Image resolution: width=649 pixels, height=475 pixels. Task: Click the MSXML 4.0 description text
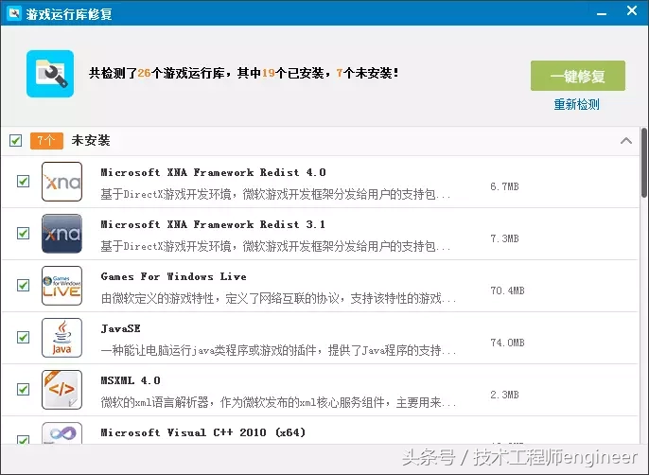(278, 402)
